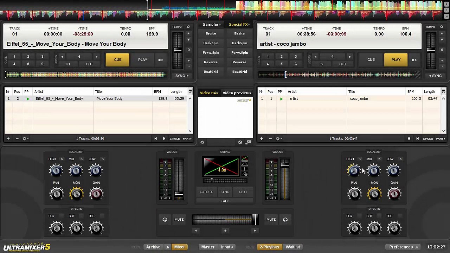450x253 pixels.
Task: Switch to the Master view
Action: pyautogui.click(x=208, y=247)
